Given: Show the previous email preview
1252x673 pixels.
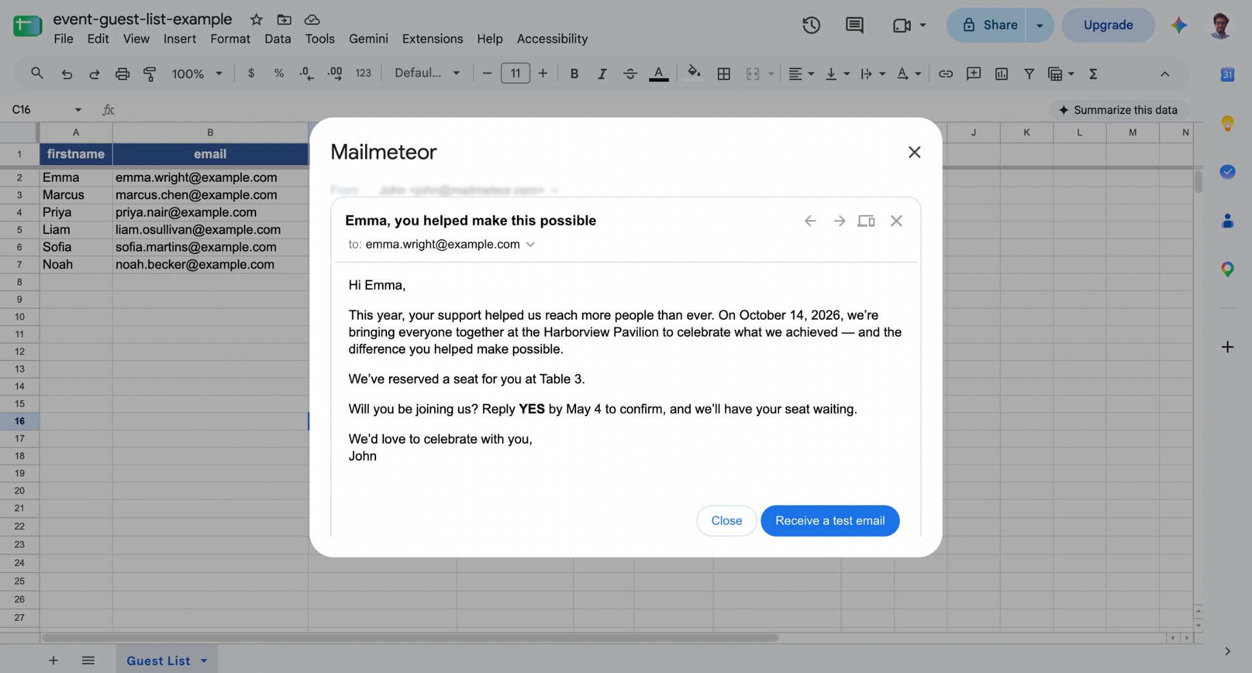Looking at the screenshot, I should click(810, 221).
